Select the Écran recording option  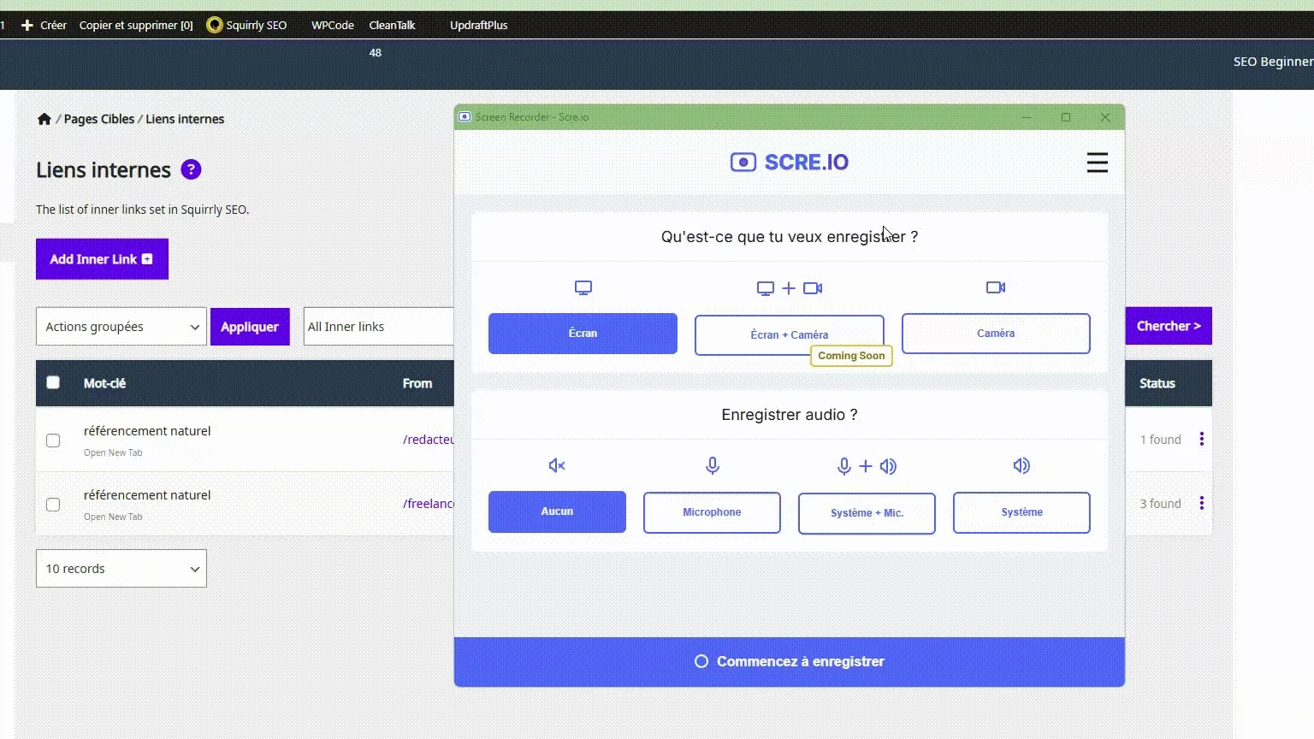[x=583, y=334]
